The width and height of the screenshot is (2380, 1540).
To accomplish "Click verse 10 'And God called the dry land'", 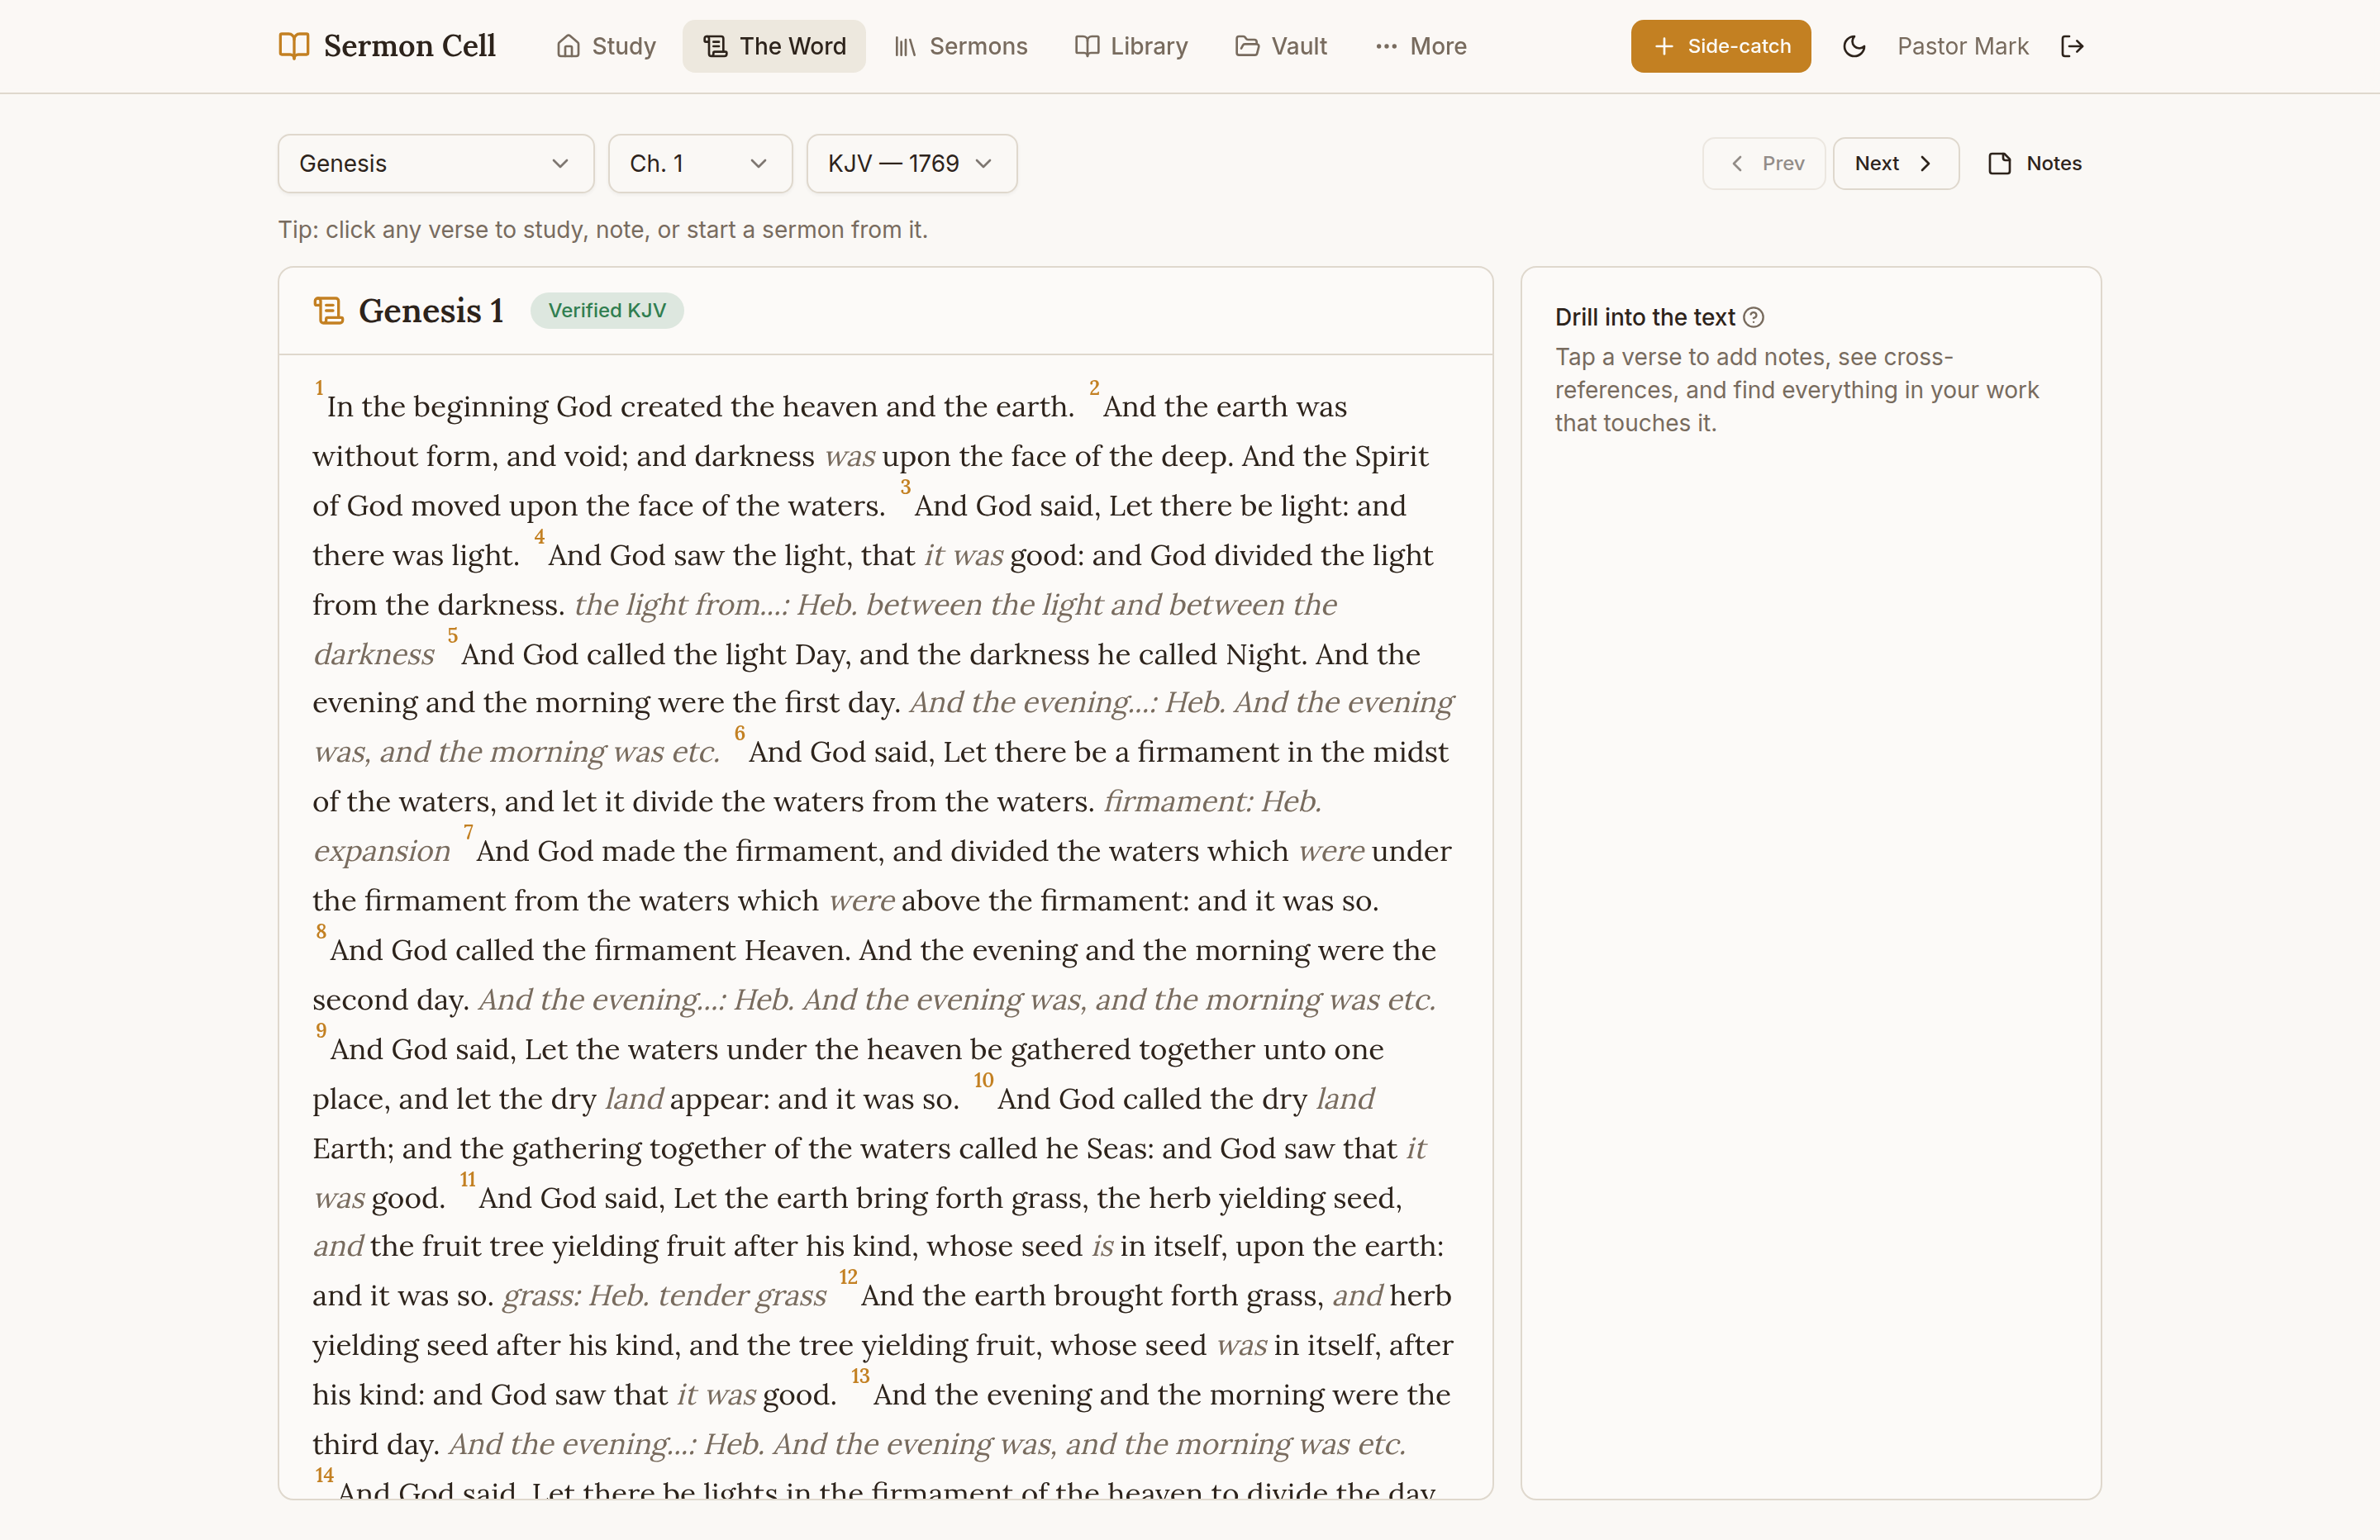I will (x=1186, y=1099).
